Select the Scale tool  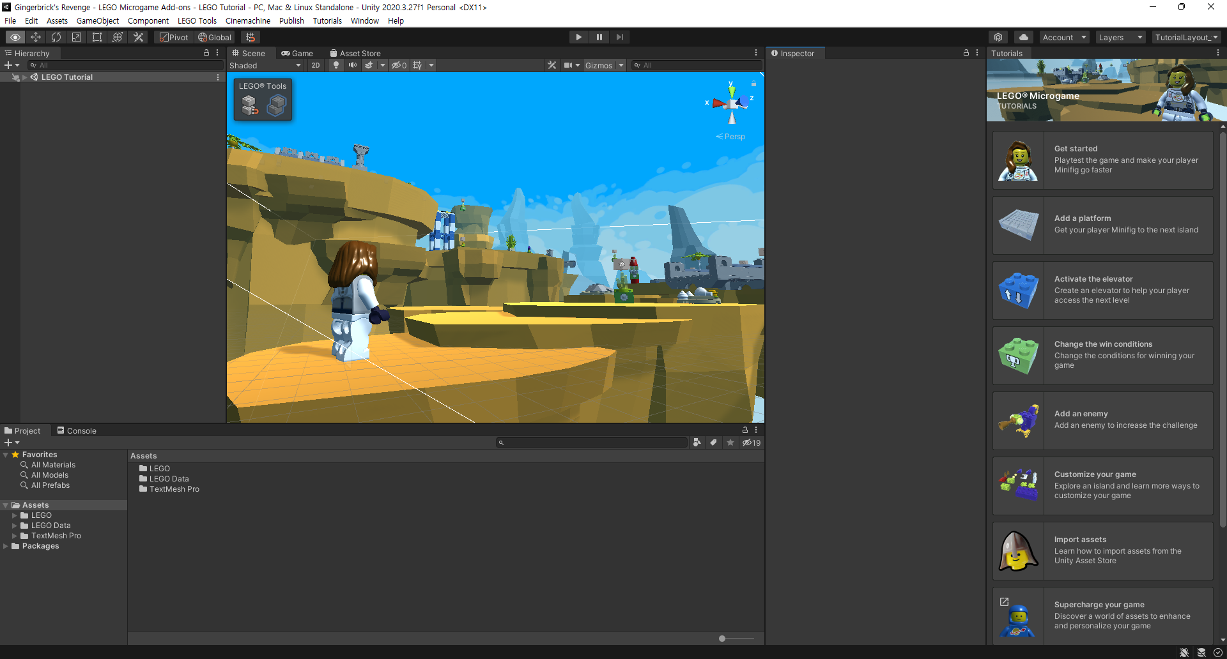[77, 37]
